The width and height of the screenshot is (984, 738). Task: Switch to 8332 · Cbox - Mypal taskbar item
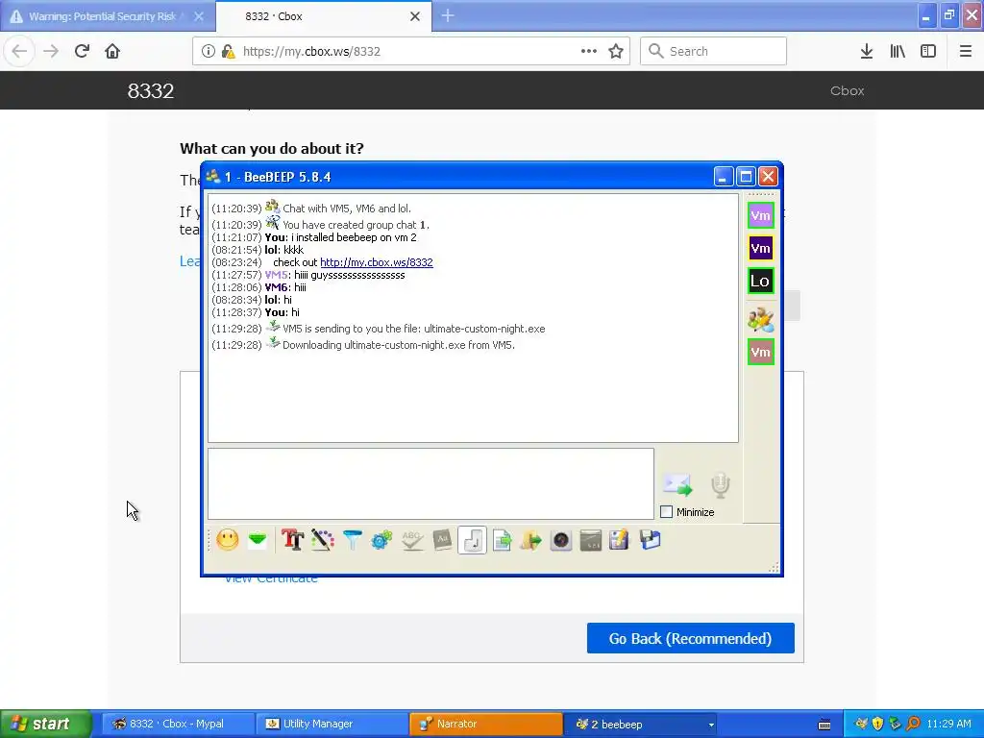(x=176, y=724)
